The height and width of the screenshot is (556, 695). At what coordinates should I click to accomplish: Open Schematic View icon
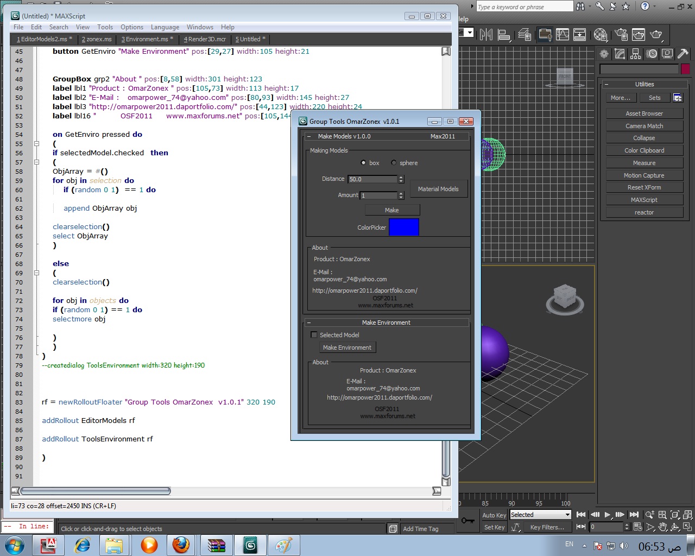click(580, 35)
